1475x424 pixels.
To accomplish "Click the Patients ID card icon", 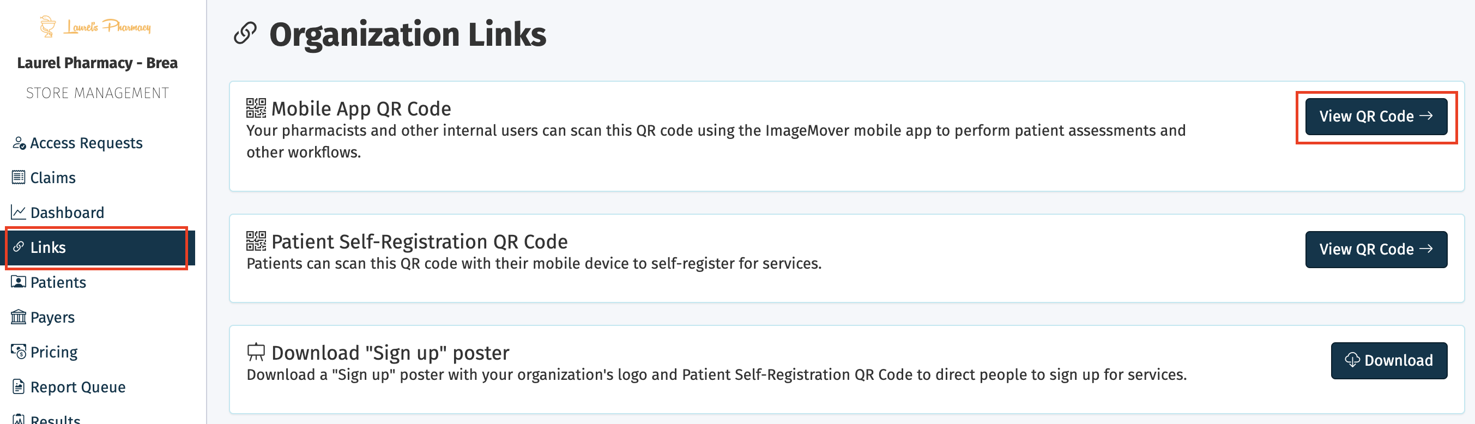I will tap(19, 282).
